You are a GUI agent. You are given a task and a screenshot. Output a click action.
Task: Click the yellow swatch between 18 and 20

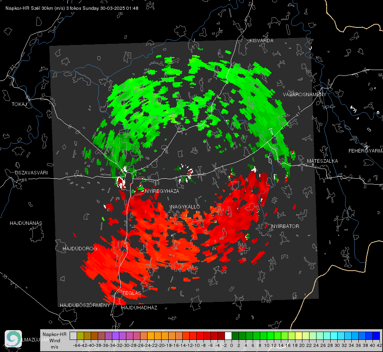click(x=298, y=336)
